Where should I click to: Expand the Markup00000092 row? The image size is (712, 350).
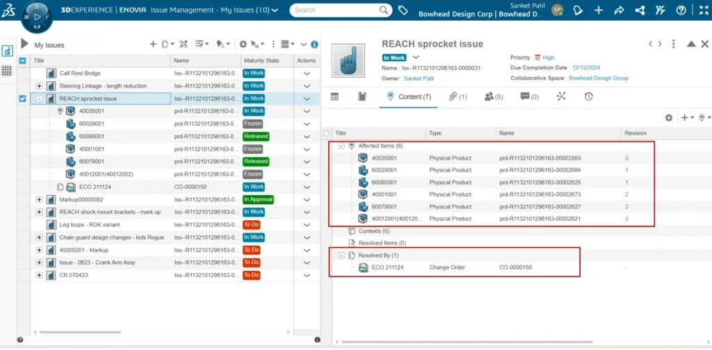(39, 199)
